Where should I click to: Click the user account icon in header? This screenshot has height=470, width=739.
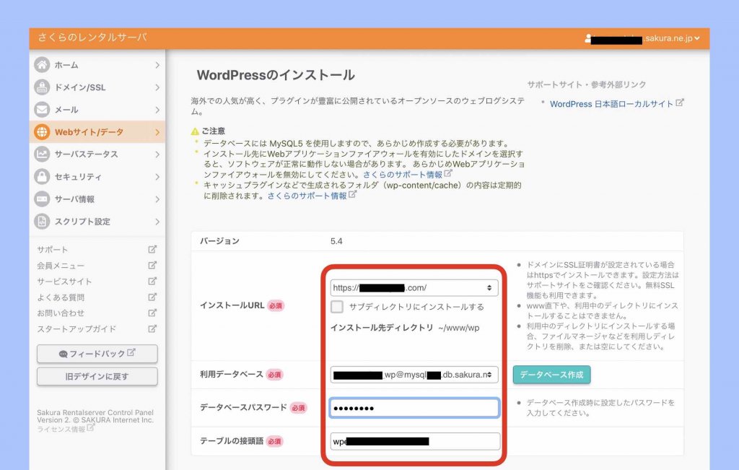tap(588, 38)
